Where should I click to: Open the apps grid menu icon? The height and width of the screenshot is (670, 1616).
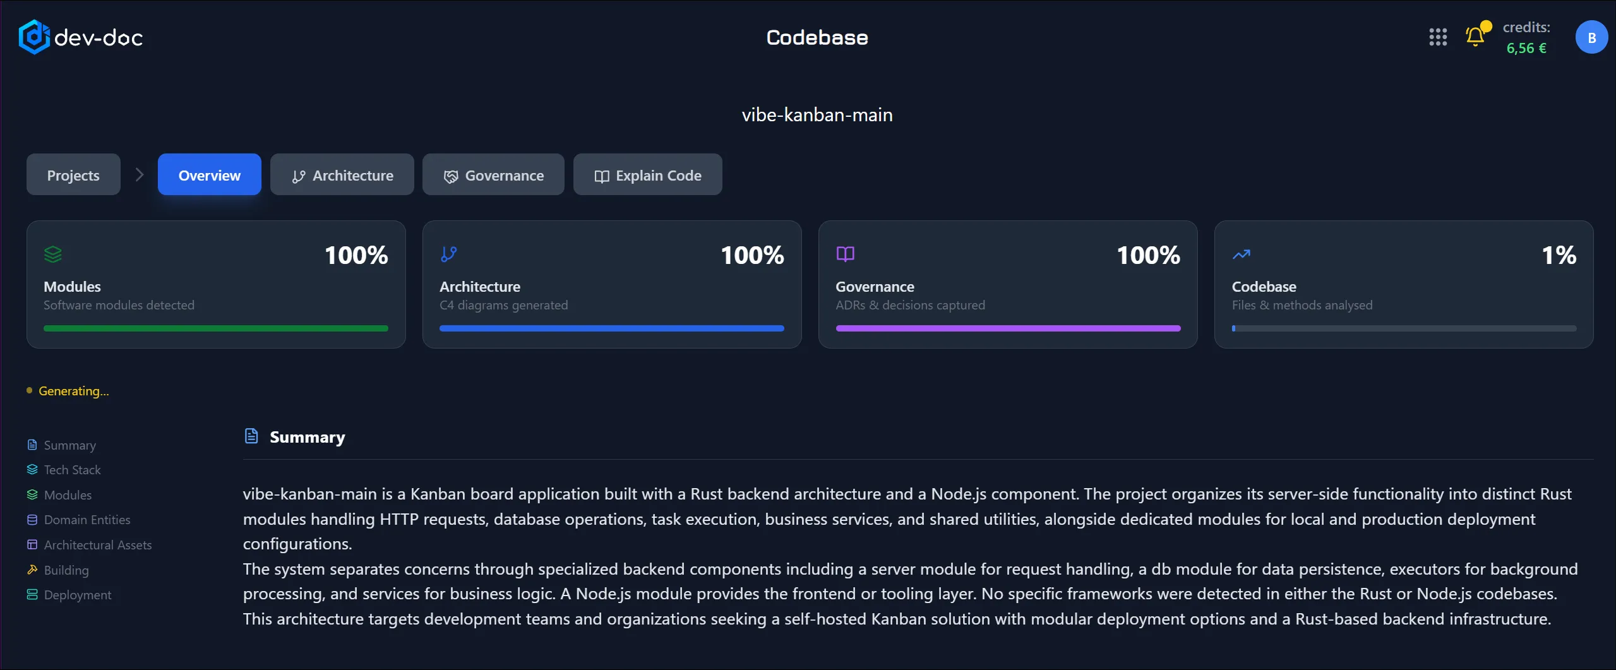(x=1438, y=37)
